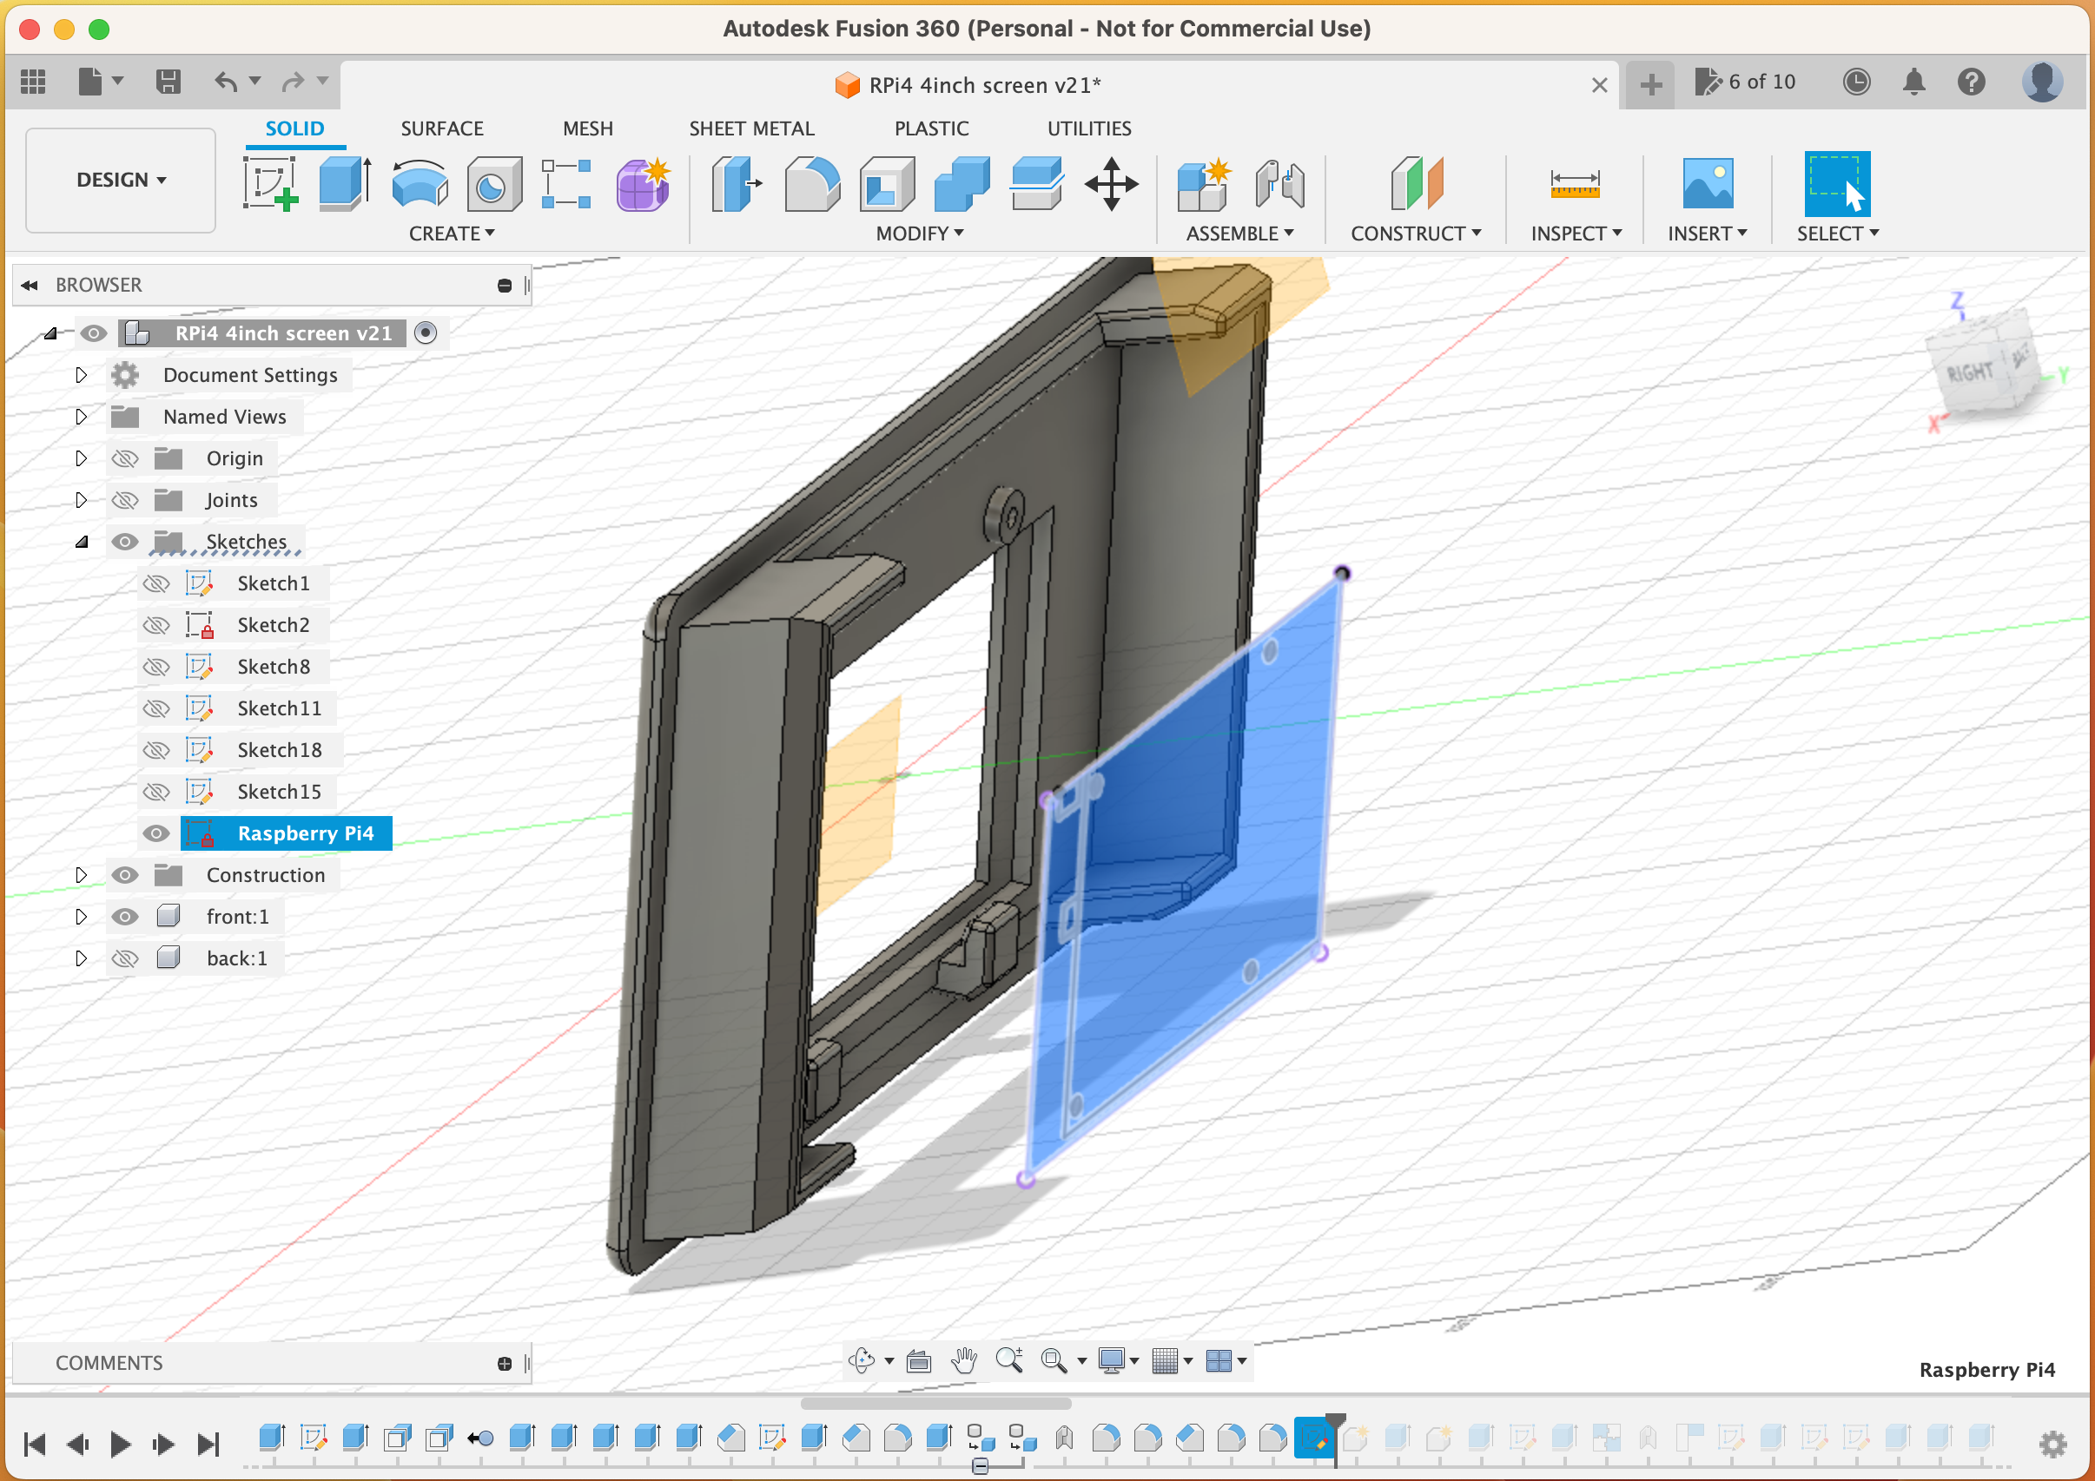Expand the Named Views folder
The width and height of the screenshot is (2095, 1481).
[80, 417]
